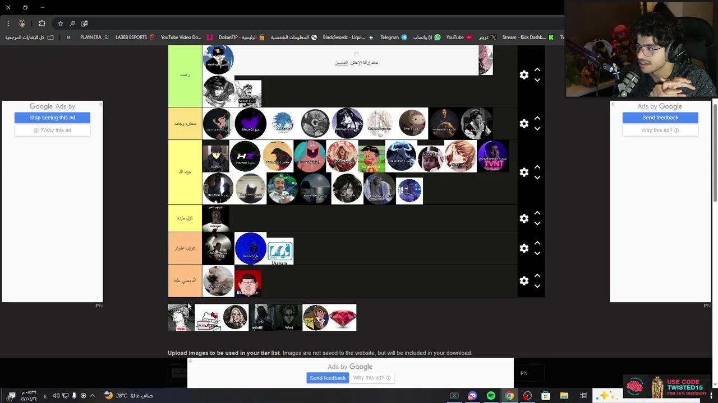718x403 pixels.
Task: Move غريب اطوار tier row up
Action: [x=537, y=243]
